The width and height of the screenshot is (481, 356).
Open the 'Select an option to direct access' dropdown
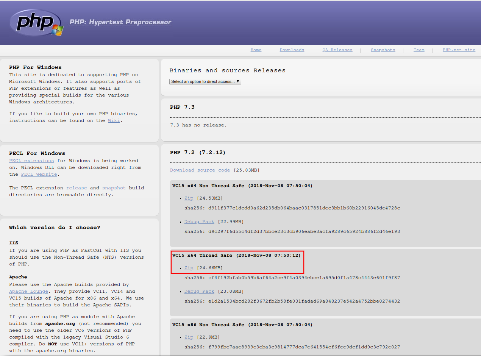point(205,81)
